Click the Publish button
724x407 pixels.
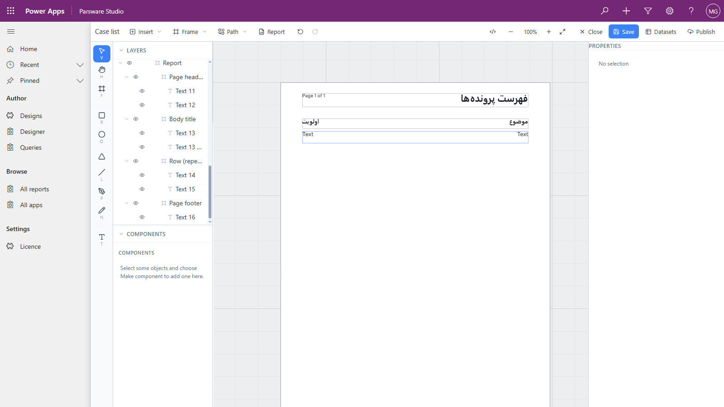pos(701,32)
